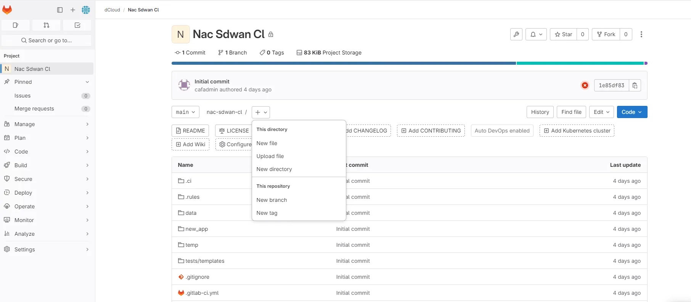Screen dimensions: 691x302
Task: Click the create new plus icon
Action: click(x=73, y=10)
